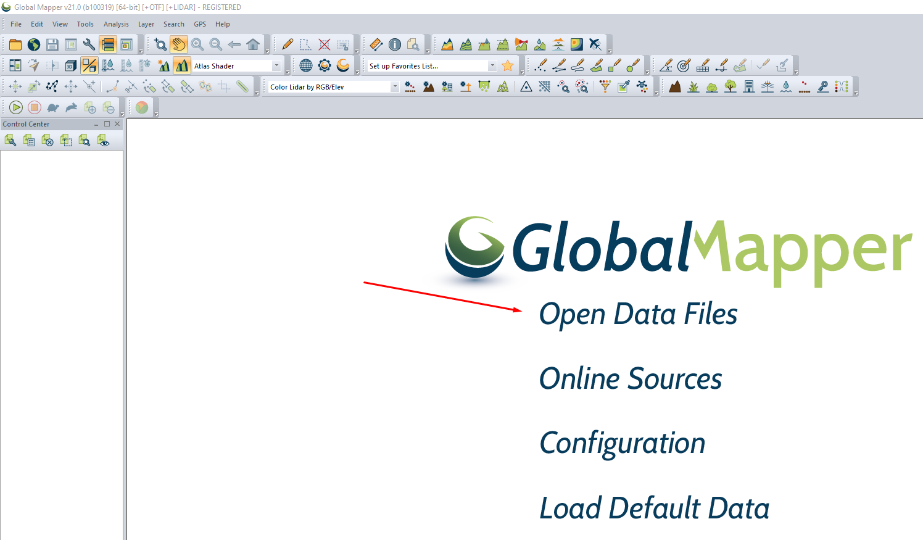Screen dimensions: 923x540
Task: Click the View Shed orange beam icon
Action: click(x=521, y=44)
